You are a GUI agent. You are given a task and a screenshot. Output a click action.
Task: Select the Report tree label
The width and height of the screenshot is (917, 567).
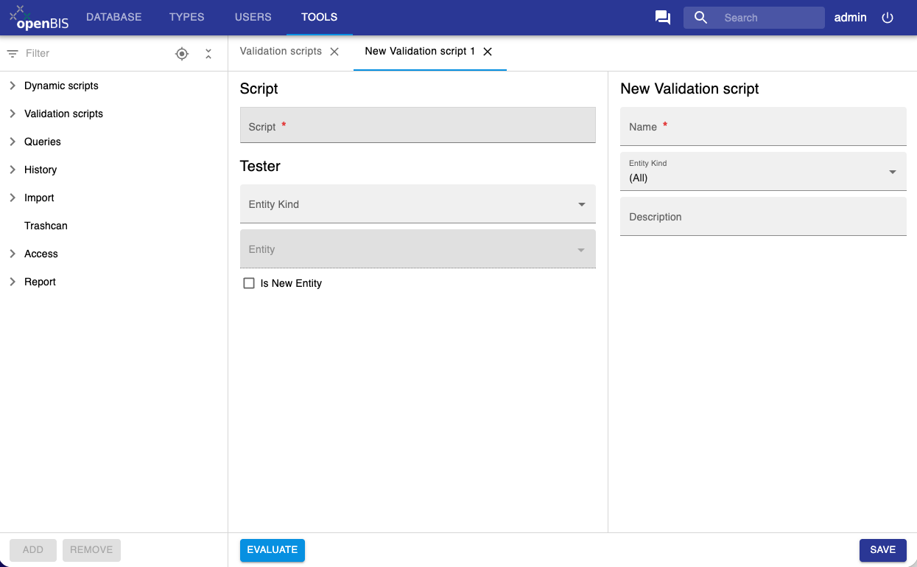pyautogui.click(x=40, y=282)
